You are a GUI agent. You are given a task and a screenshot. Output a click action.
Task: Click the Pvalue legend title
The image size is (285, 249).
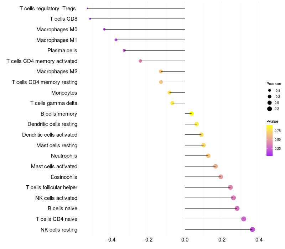click(272, 121)
